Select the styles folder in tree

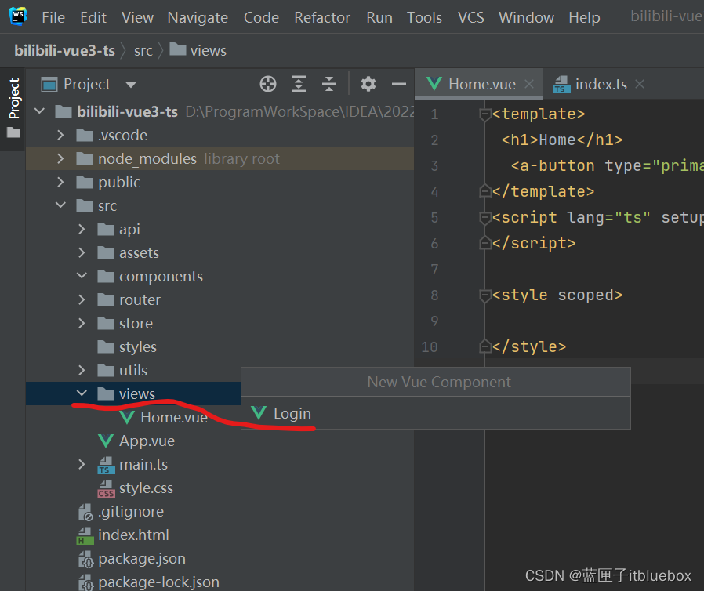click(137, 347)
